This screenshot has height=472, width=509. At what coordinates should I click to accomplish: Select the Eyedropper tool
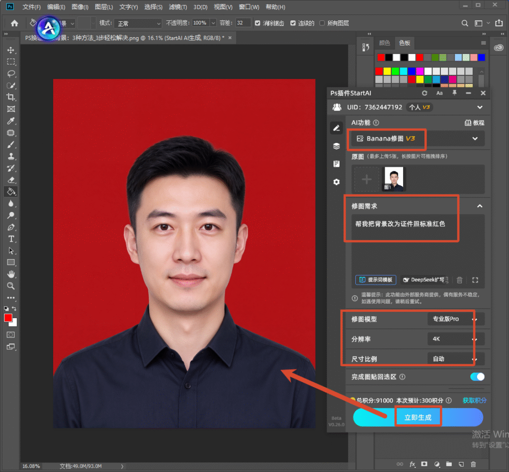click(11, 121)
